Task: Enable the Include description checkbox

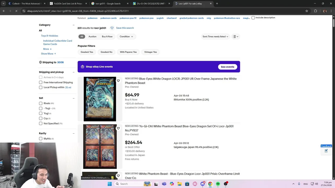Action: pos(253,18)
